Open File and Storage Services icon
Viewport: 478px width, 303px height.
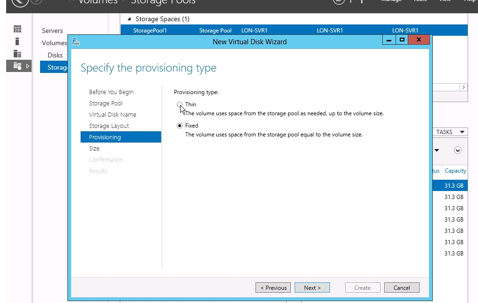[x=17, y=66]
